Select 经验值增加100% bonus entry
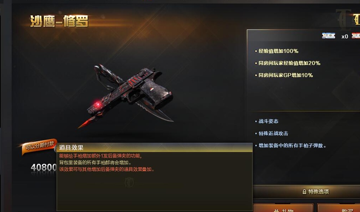This screenshot has height=212, width=360. [278, 51]
